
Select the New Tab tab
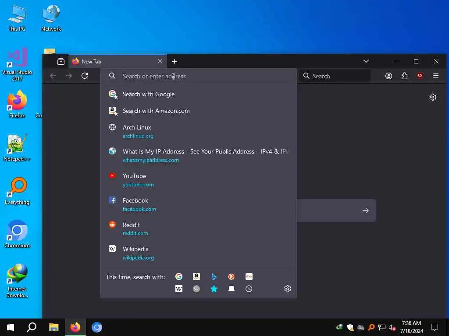(x=118, y=61)
